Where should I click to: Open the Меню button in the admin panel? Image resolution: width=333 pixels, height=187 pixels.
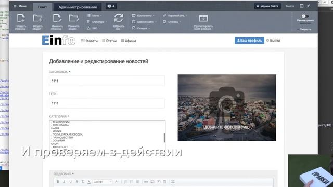click(20, 6)
